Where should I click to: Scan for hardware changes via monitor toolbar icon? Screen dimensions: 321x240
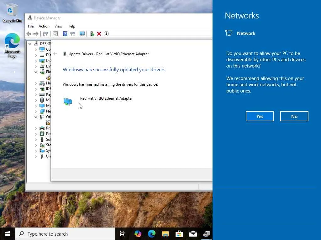[82, 34]
